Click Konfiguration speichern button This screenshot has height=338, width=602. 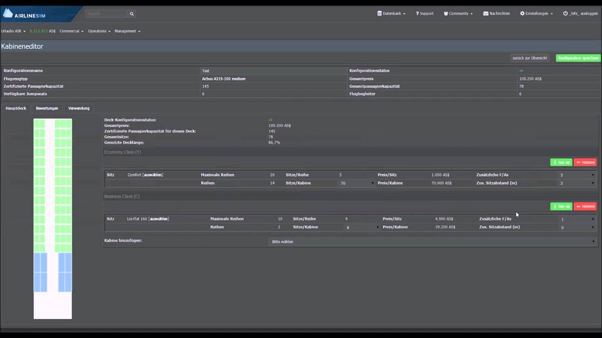click(x=578, y=58)
